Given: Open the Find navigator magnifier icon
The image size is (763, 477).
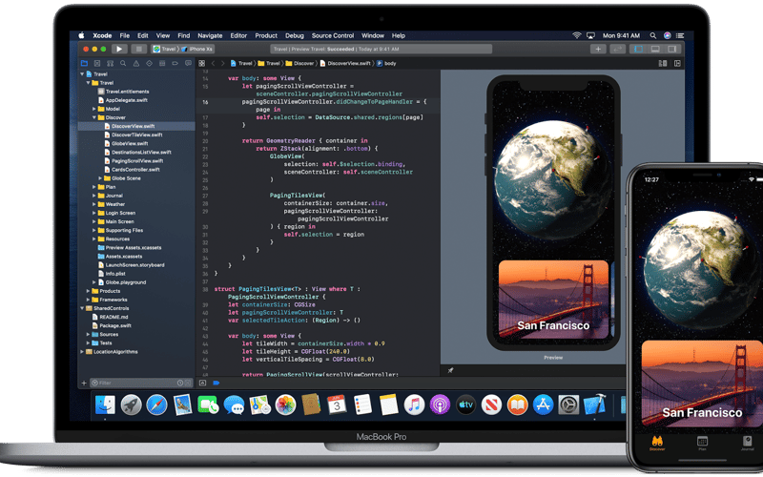Looking at the screenshot, I should (123, 63).
